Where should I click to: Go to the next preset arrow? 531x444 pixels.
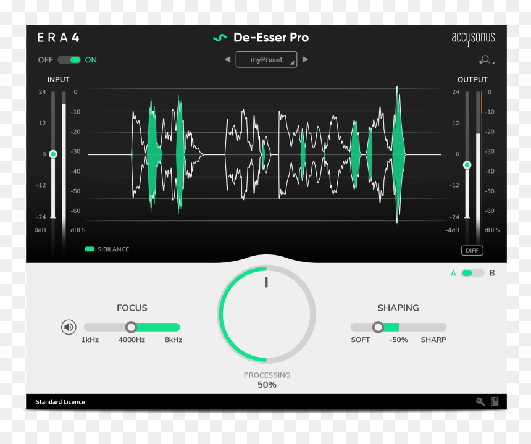tap(305, 60)
